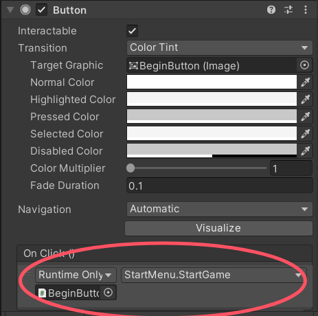The image size is (318, 316).
Task: Uncheck the Interactable checkbox
Action: (132, 31)
